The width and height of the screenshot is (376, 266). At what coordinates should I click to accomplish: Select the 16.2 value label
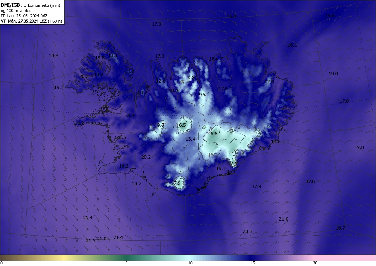click(124, 166)
